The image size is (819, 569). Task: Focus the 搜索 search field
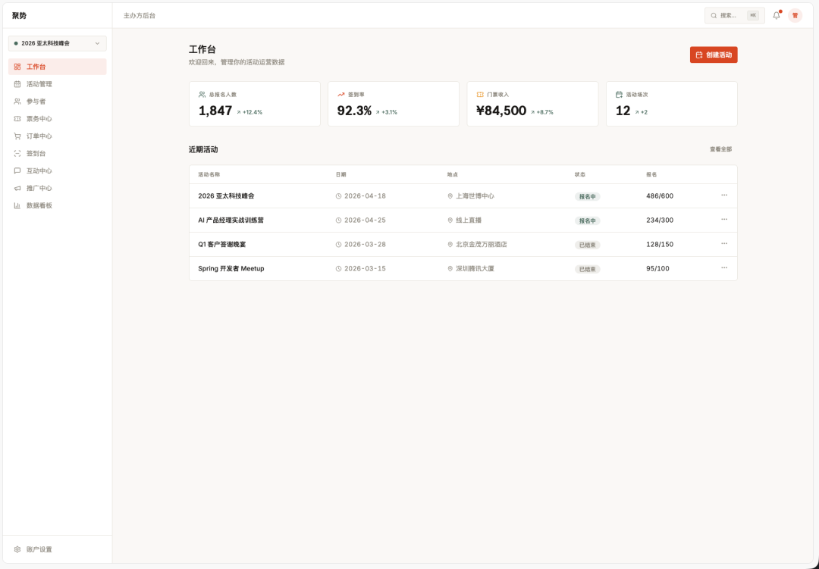[x=734, y=16]
